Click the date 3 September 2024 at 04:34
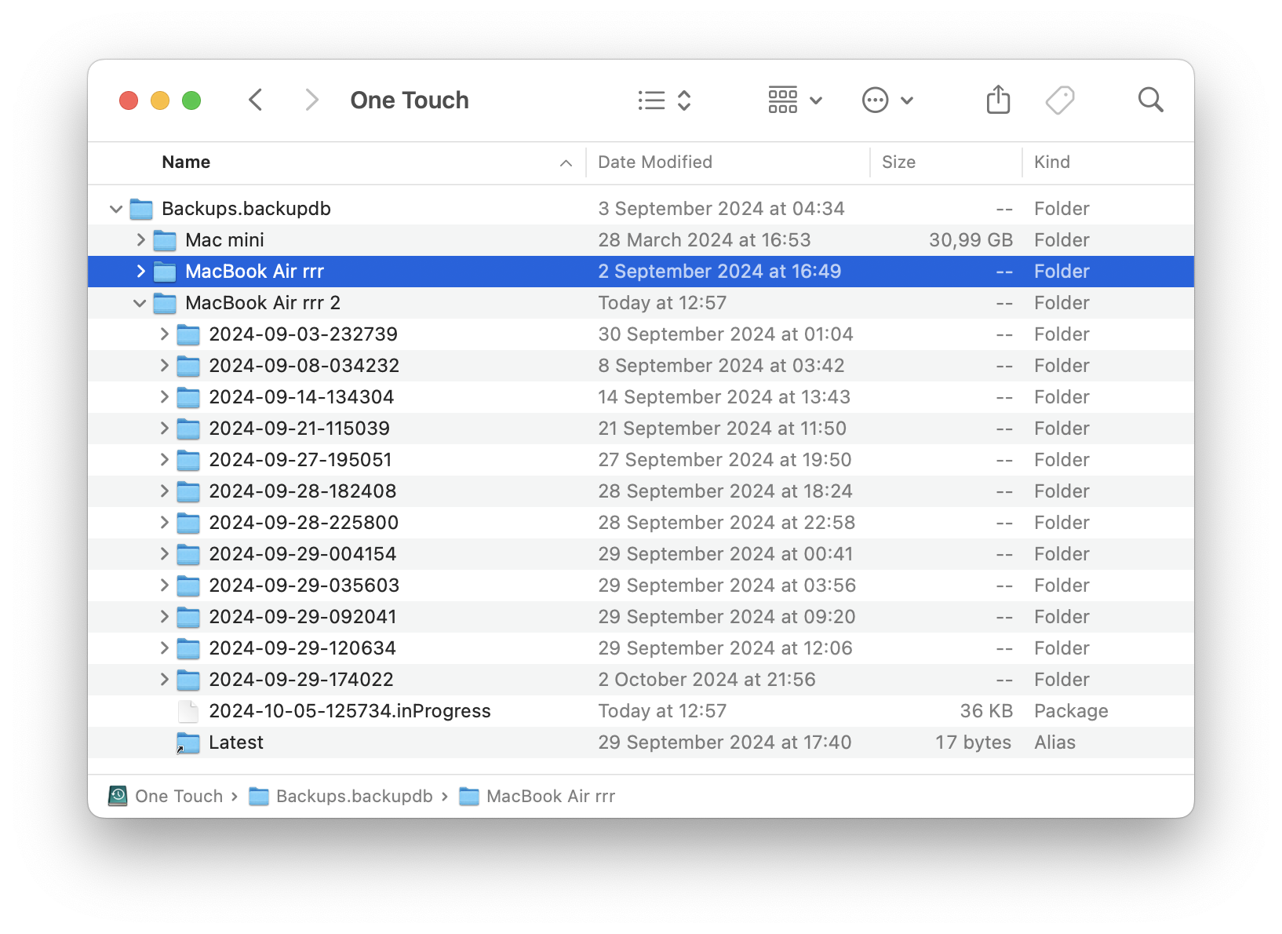 tap(721, 209)
